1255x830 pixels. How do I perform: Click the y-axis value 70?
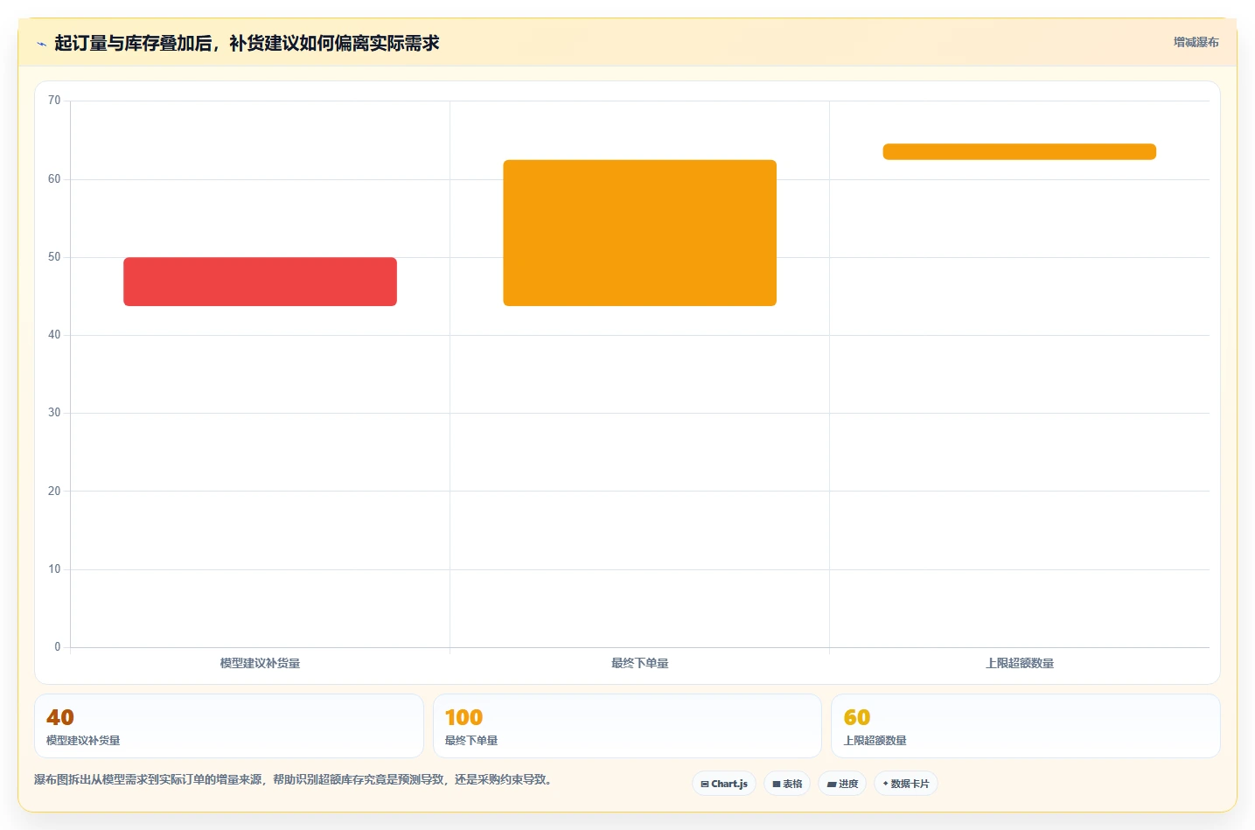point(54,101)
